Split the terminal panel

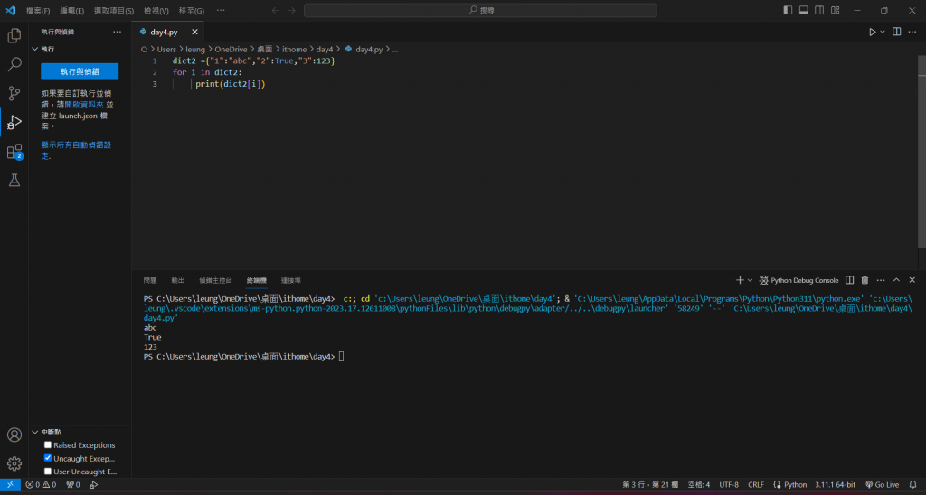tap(849, 280)
